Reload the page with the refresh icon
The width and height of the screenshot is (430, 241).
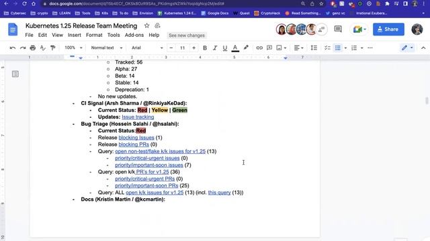tap(24, 3)
